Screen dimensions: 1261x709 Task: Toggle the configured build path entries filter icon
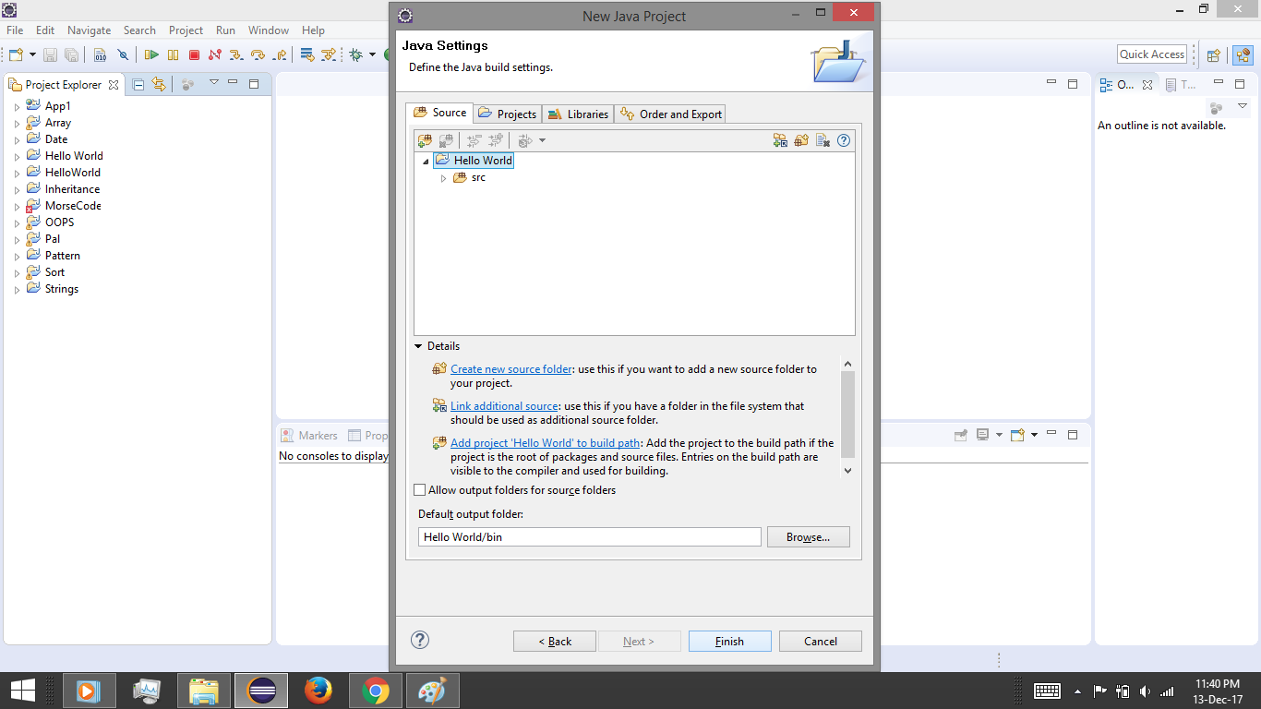523,140
